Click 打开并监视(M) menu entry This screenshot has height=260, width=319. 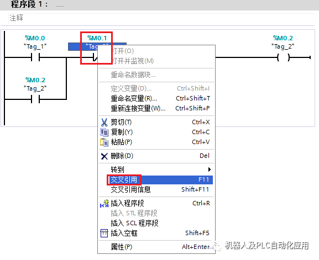pos(156,61)
